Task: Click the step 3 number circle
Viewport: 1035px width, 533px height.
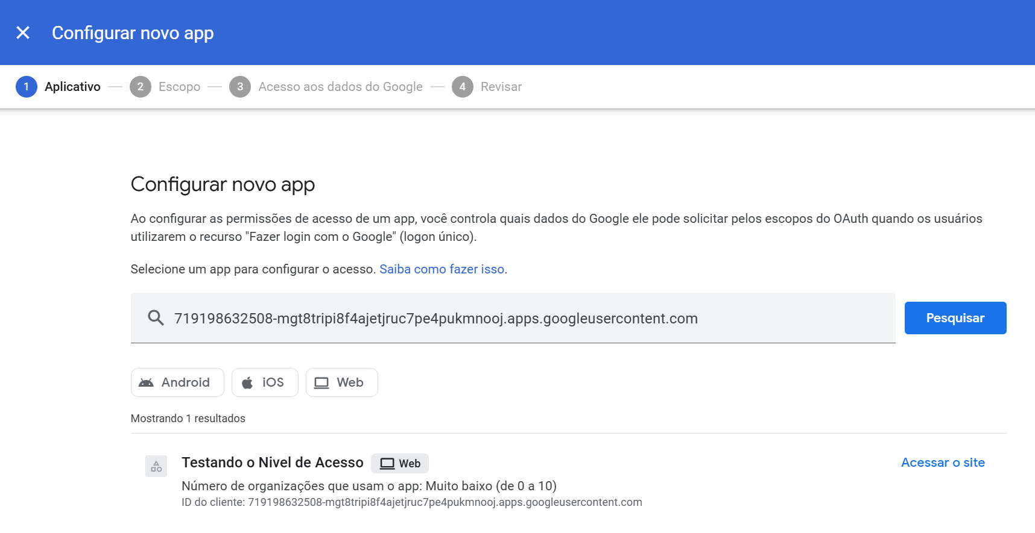Action: [240, 87]
